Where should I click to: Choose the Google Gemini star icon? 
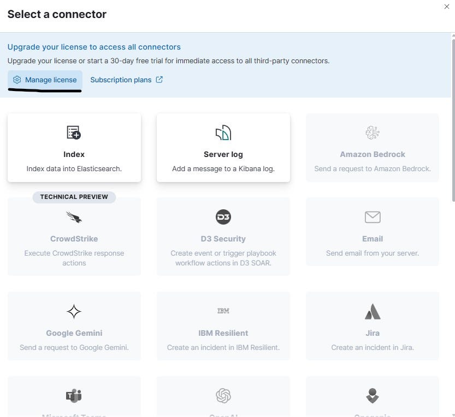pyautogui.click(x=74, y=312)
